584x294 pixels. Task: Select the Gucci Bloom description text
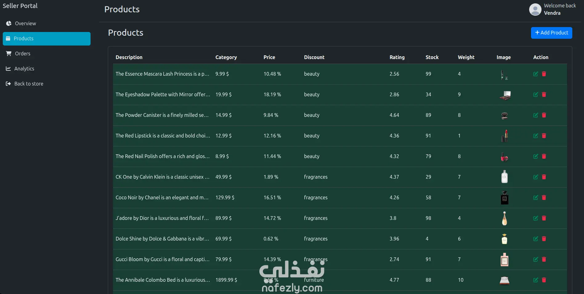[163, 259]
